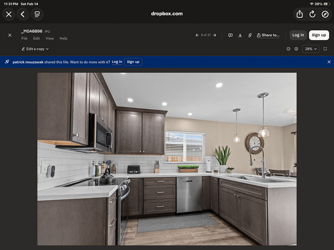Enter fullscreen with the expand icon
The width and height of the screenshot is (334, 250).
pos(325,49)
